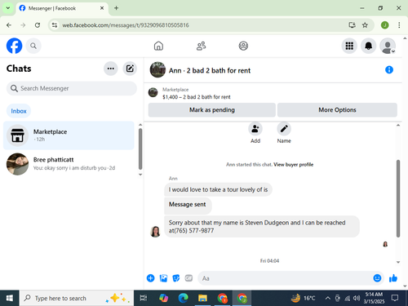Open Chats options three-dot button
The width and height of the screenshot is (408, 306).
(x=111, y=69)
